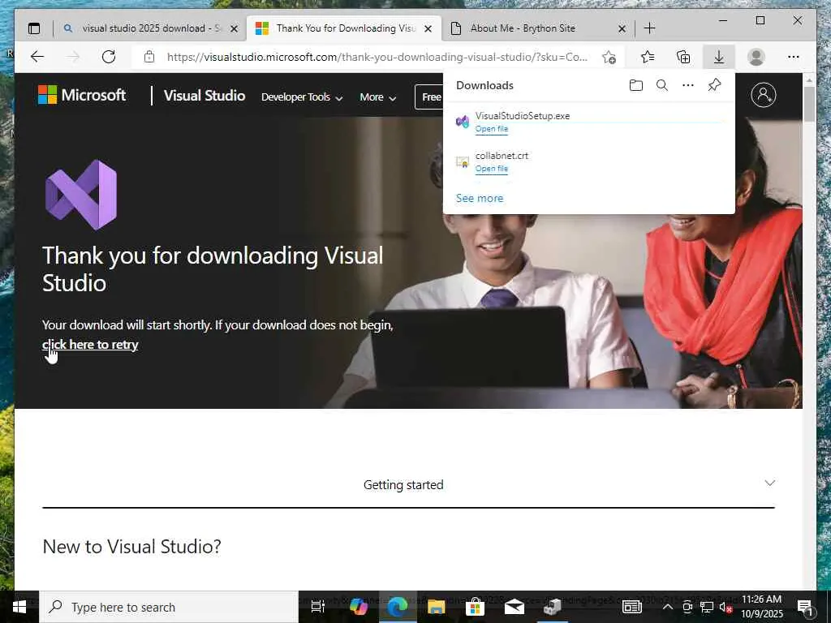Close the Thank You for Downloading tab
Screen dimensions: 831x623
428,28
